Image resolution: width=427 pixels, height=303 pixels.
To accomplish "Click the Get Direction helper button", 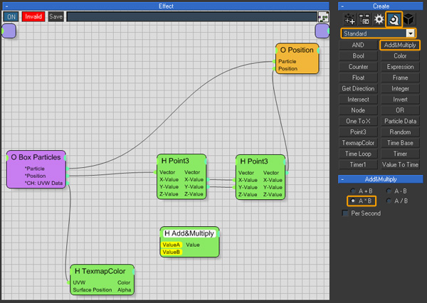I will point(358,88).
